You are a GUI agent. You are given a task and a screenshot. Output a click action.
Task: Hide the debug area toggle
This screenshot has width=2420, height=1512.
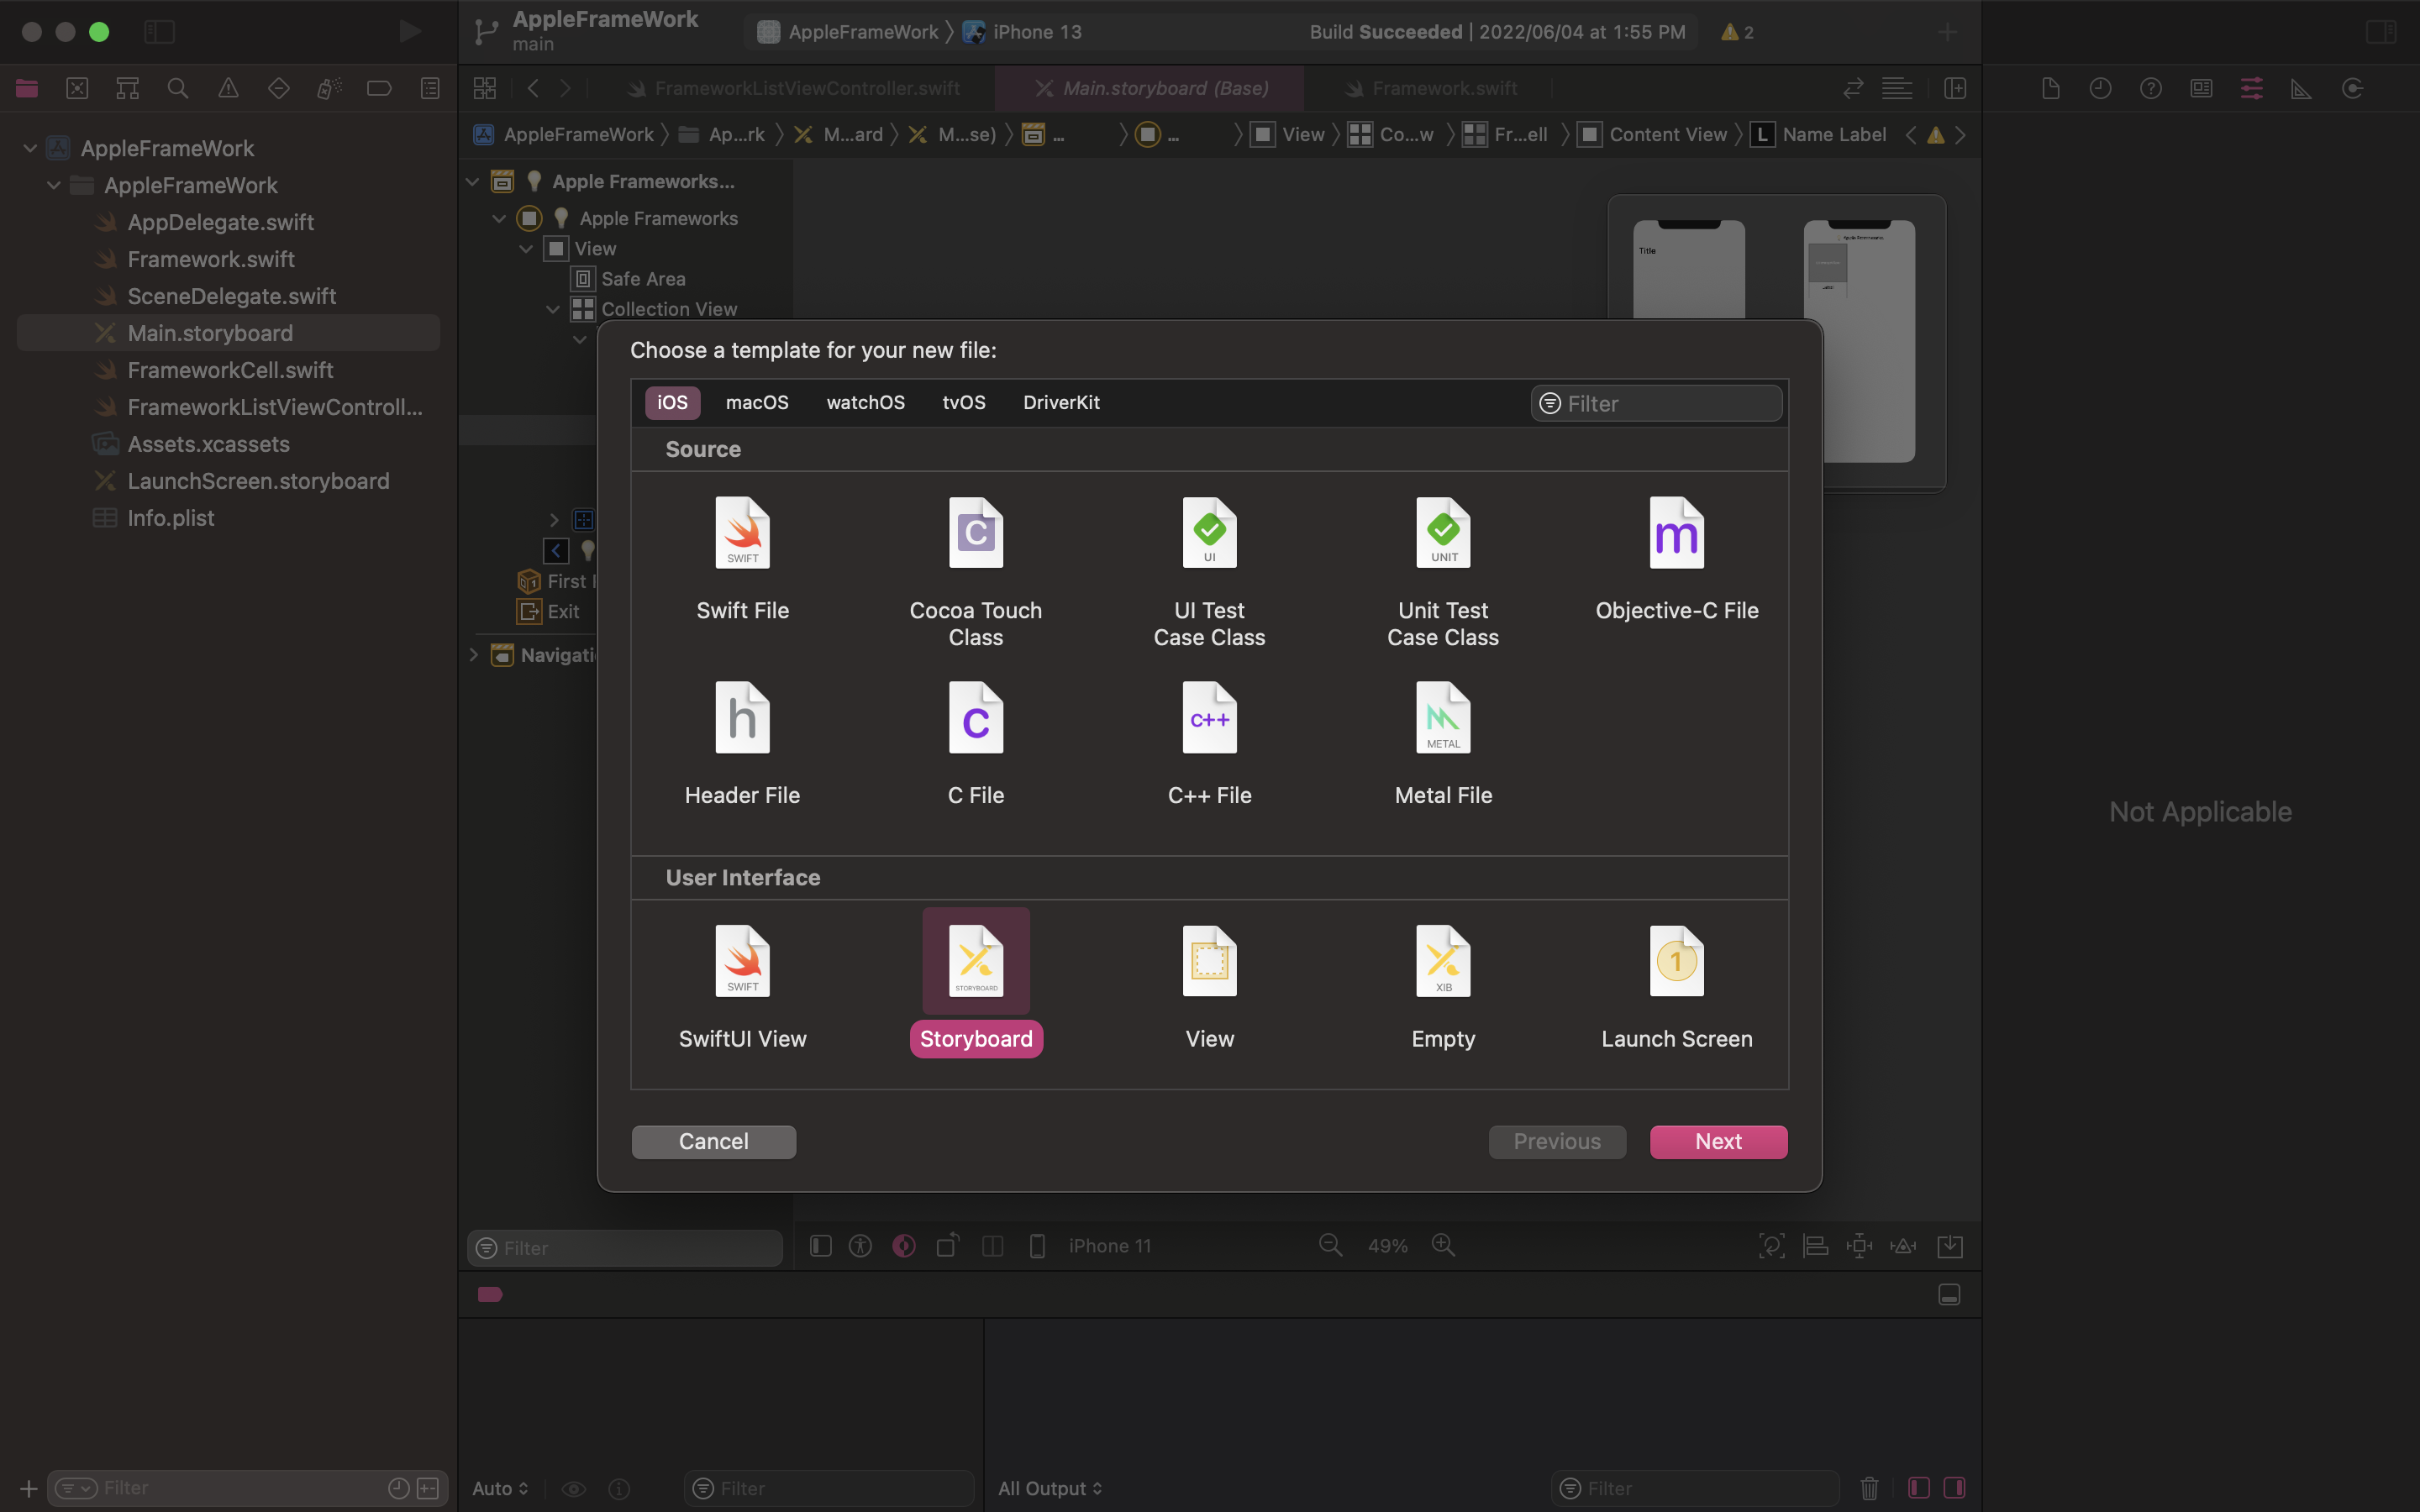pyautogui.click(x=1948, y=1295)
